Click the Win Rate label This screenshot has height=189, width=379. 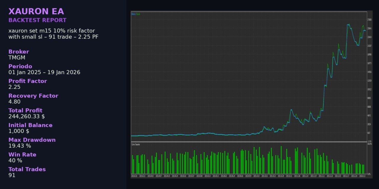(23, 155)
